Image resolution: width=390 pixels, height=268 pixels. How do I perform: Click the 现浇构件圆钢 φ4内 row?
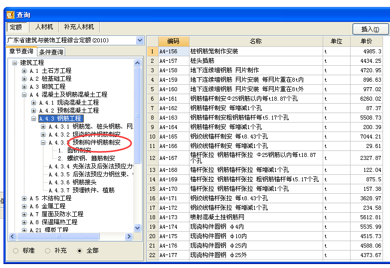tap(256, 227)
